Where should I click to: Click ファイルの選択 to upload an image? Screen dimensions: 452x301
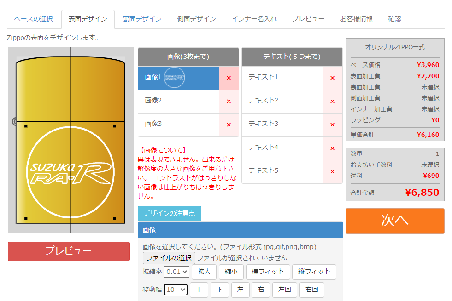(169, 258)
